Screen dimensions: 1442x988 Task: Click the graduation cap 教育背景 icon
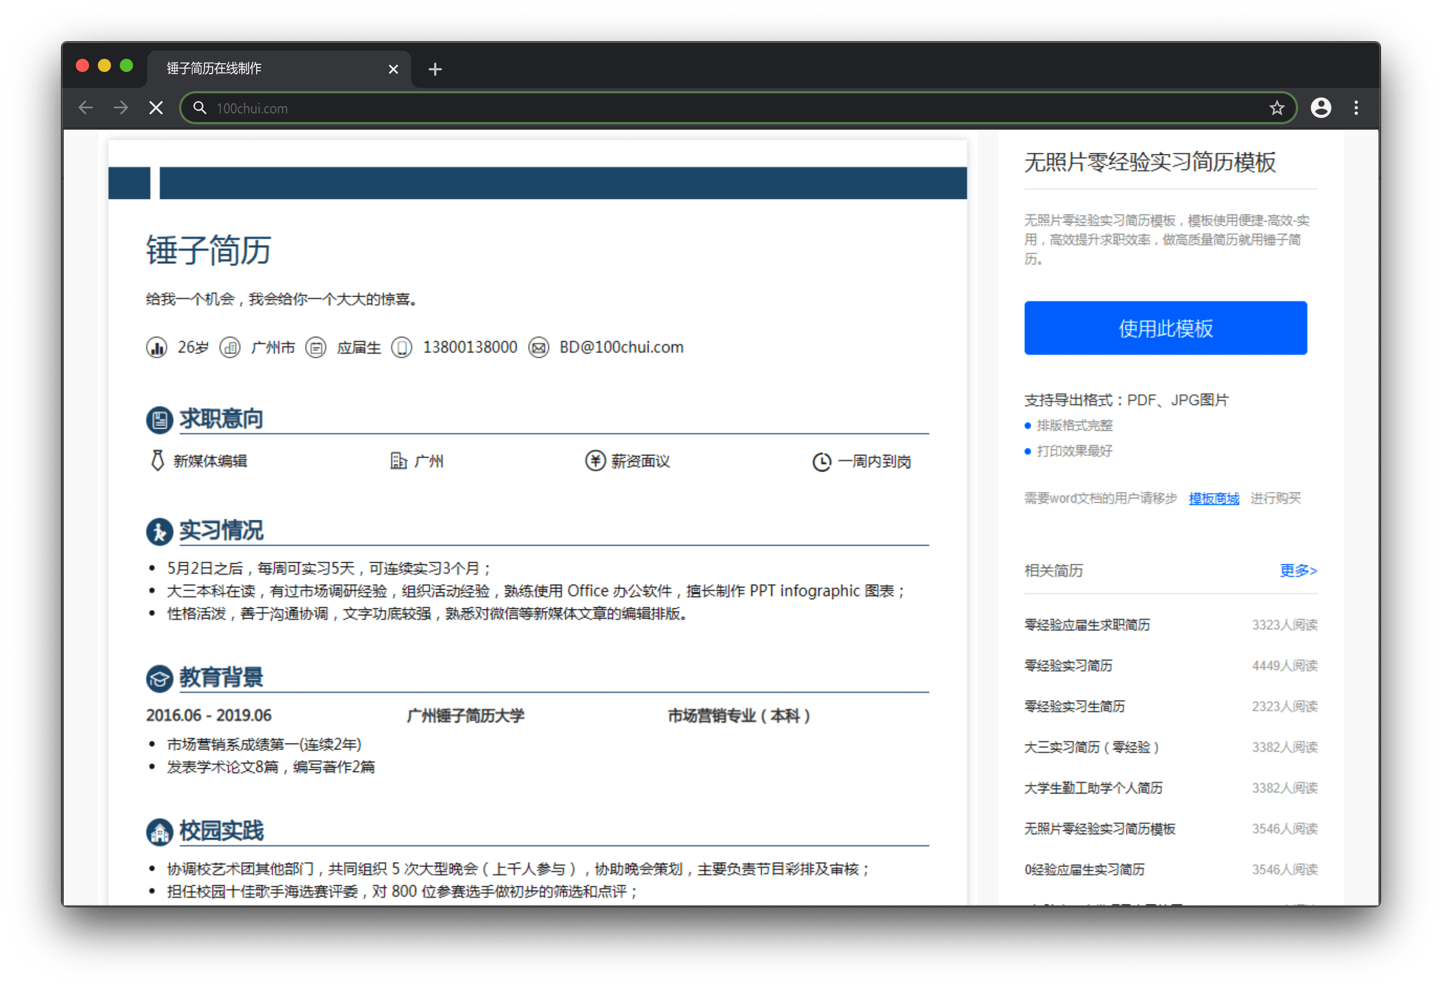(159, 679)
